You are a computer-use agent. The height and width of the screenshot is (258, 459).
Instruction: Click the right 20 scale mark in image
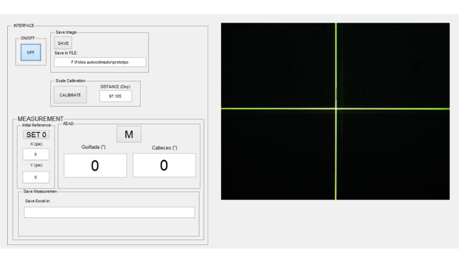point(418,68)
